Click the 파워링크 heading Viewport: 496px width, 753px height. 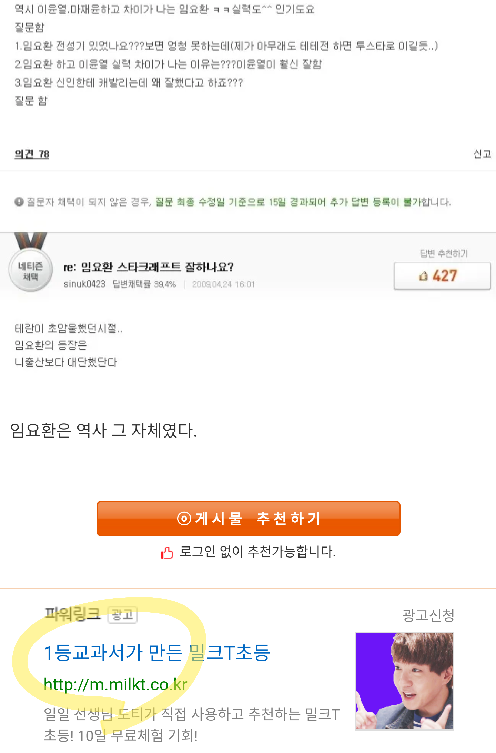coord(72,614)
